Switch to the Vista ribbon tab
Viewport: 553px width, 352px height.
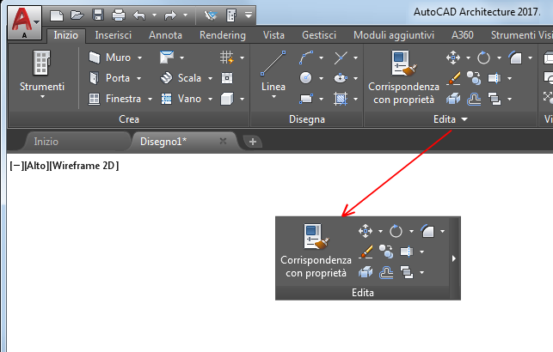click(273, 35)
